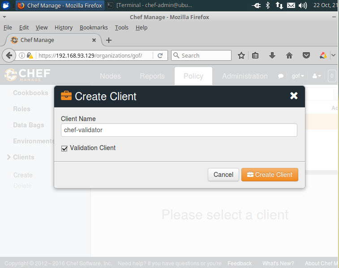339x268 pixels.
Task: Click the Firefox Search box
Action: click(x=201, y=56)
